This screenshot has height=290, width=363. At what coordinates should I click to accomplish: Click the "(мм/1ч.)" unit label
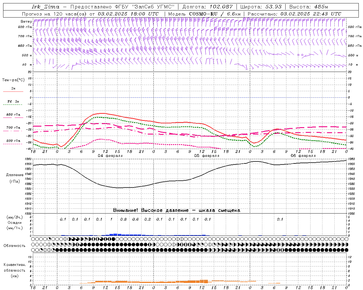point(15,228)
